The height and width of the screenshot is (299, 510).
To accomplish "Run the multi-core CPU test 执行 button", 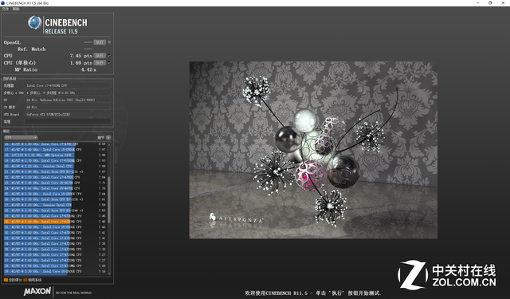I will point(100,56).
